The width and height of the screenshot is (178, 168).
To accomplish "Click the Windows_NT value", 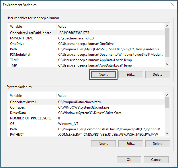I will point(68,124).
